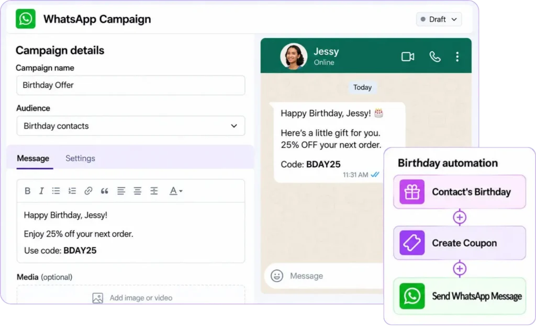Edit the Campaign name field 'Birthday Offer'
Image resolution: width=536 pixels, height=333 pixels.
pyautogui.click(x=130, y=85)
